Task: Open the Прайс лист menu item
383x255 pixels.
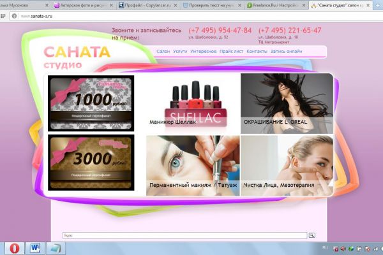Action: 231,51
